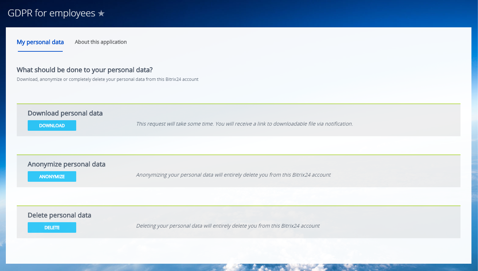Viewport: 478px width, 271px height.
Task: Click the 'What should be done' heading
Action: (x=85, y=70)
